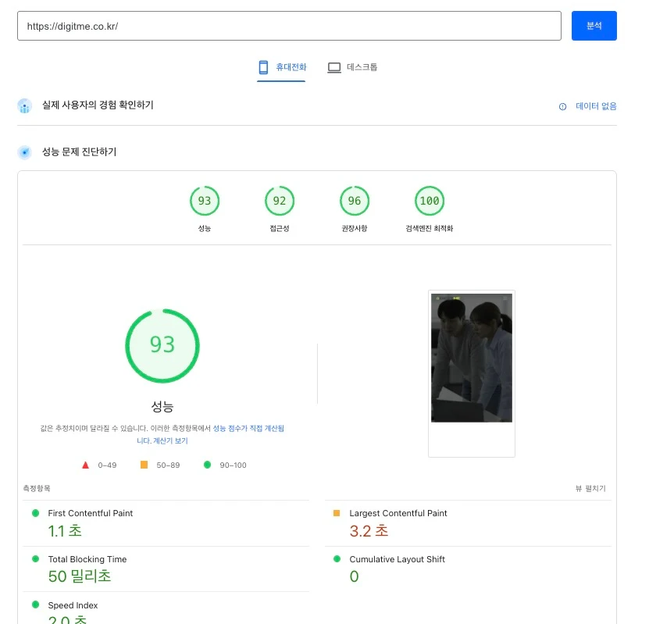The height and width of the screenshot is (624, 649).
Task: Click the green dot beside First Contentful Paint
Action: [32, 514]
